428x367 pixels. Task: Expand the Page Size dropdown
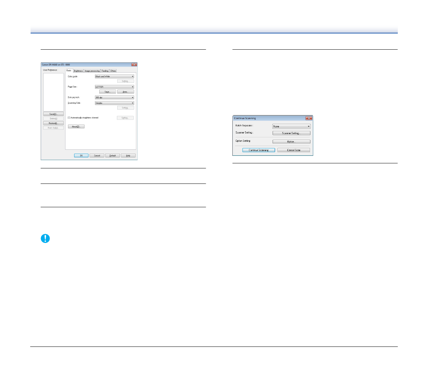tap(114, 87)
